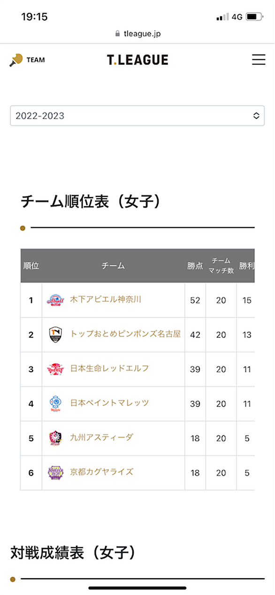Tap the Kinoshita Abyell Kanagawa team logo
Image resolution: width=275 pixels, height=595 pixels.
coord(54,300)
